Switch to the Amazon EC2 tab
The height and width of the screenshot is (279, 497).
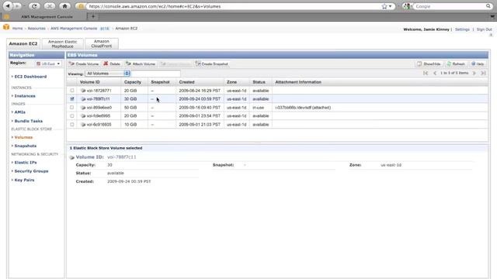[23, 43]
